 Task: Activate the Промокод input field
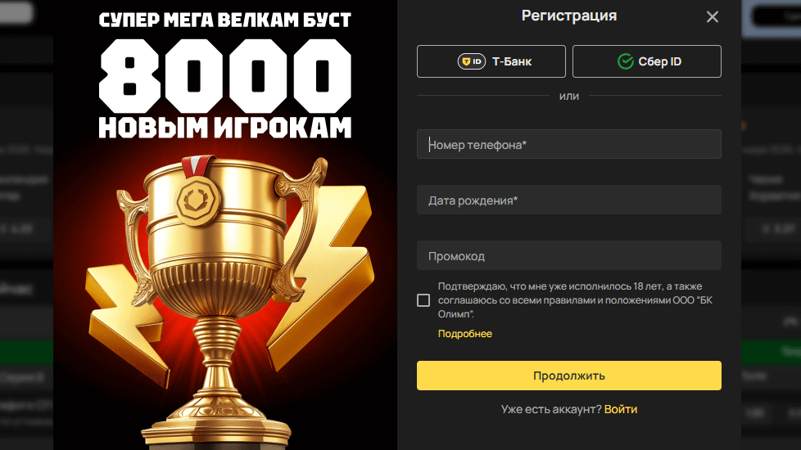[569, 255]
